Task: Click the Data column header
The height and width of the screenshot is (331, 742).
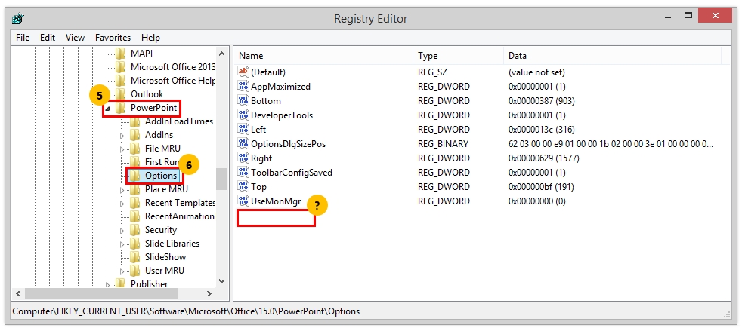Action: pyautogui.click(x=612, y=55)
